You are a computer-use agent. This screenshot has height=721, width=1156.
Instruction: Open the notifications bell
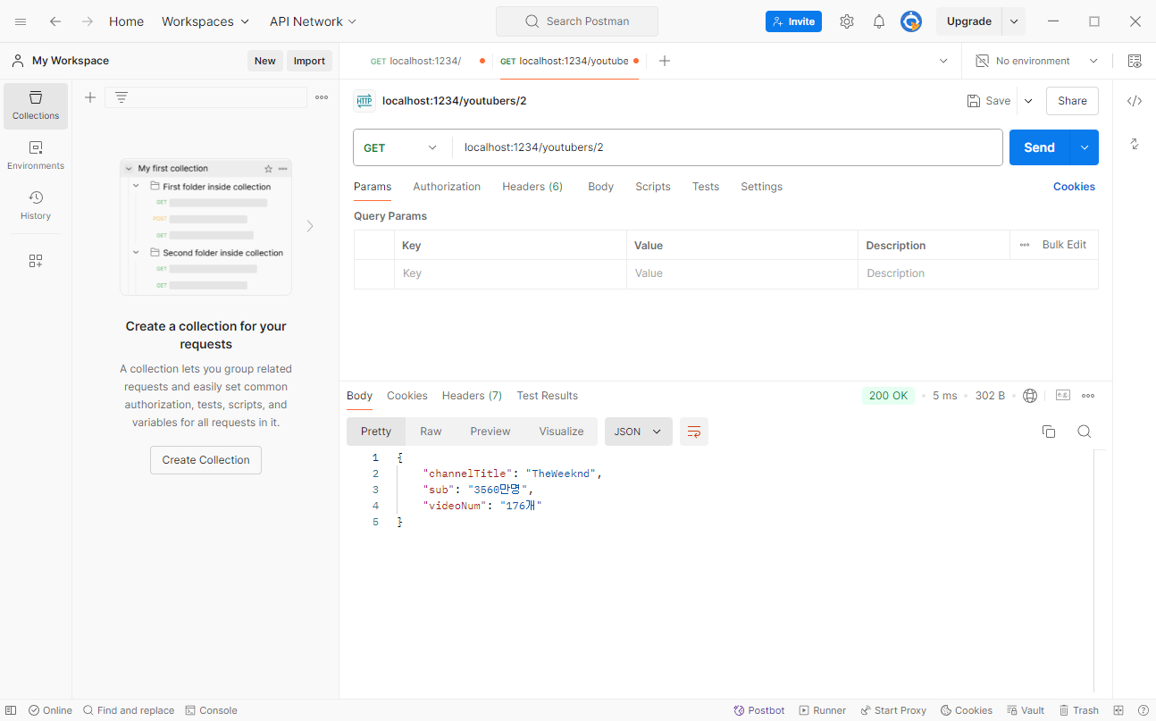point(879,21)
